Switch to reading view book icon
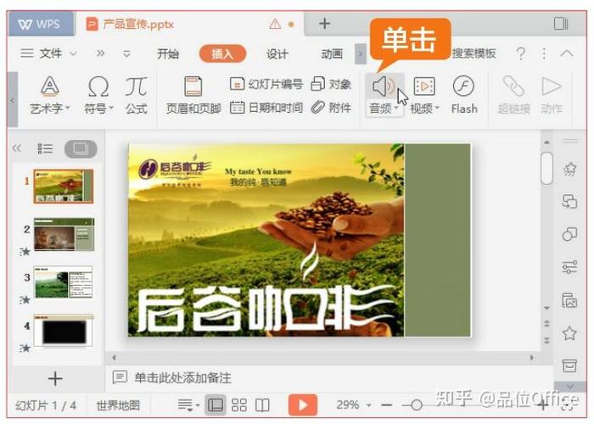Viewport: 594px width, 424px height. pos(262,405)
